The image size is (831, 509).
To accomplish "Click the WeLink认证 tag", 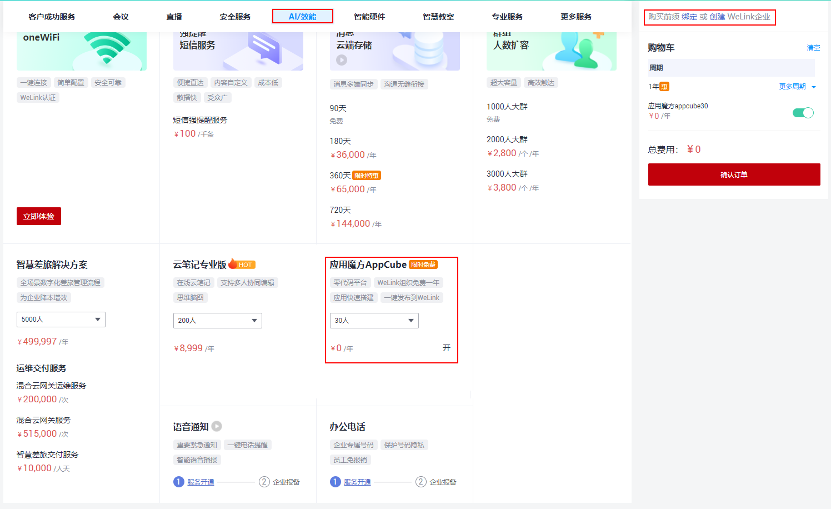I will [38, 98].
